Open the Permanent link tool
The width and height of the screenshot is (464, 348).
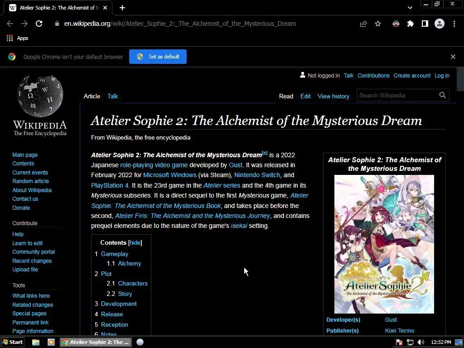pos(30,323)
